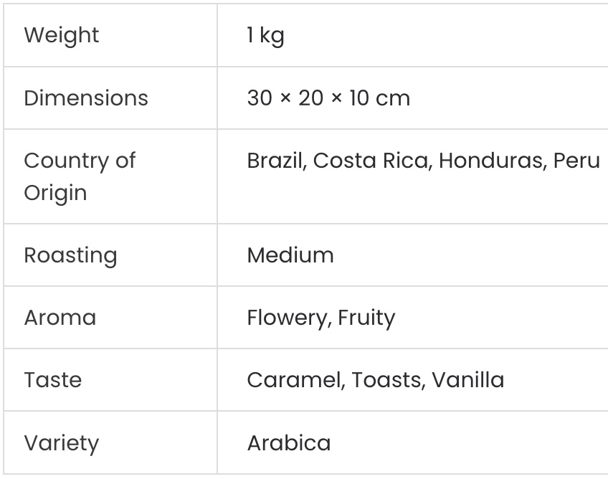The height and width of the screenshot is (479, 608).
Task: Click Fruity in the aroma values
Action: click(366, 318)
